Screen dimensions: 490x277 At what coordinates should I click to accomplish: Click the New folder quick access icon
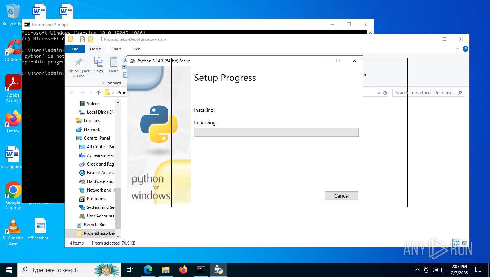point(91,39)
